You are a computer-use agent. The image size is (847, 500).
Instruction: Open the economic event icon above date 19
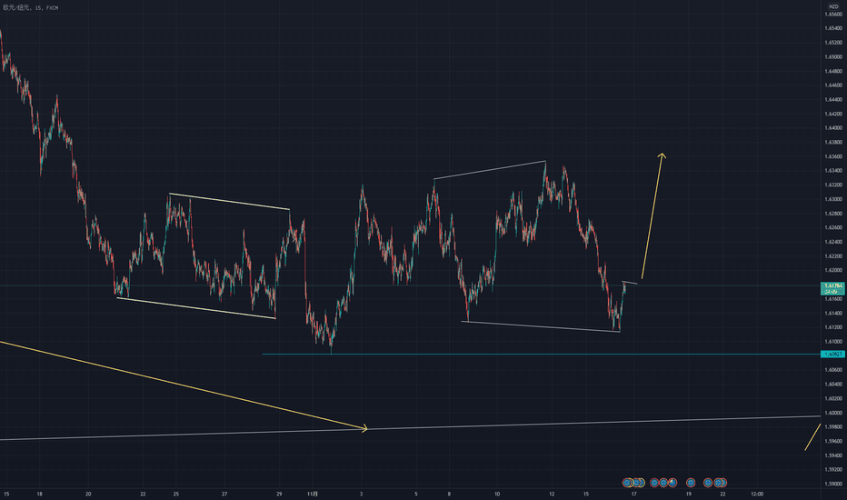click(x=691, y=483)
